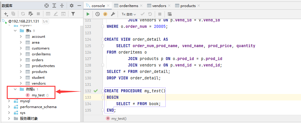This screenshot has width=301, height=123.
Task: Expand the sys schema
Action: (x=9, y=113)
